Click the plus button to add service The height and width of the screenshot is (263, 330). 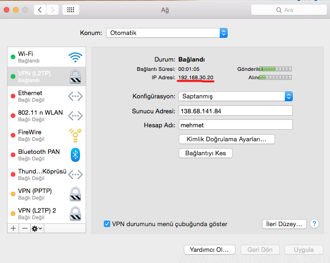coord(13,228)
